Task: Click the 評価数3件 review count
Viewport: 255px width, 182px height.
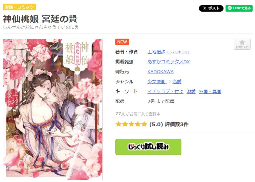Action: [177, 124]
